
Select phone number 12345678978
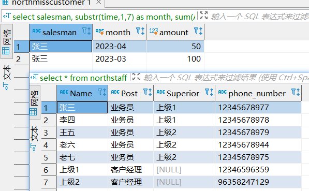point(258,120)
